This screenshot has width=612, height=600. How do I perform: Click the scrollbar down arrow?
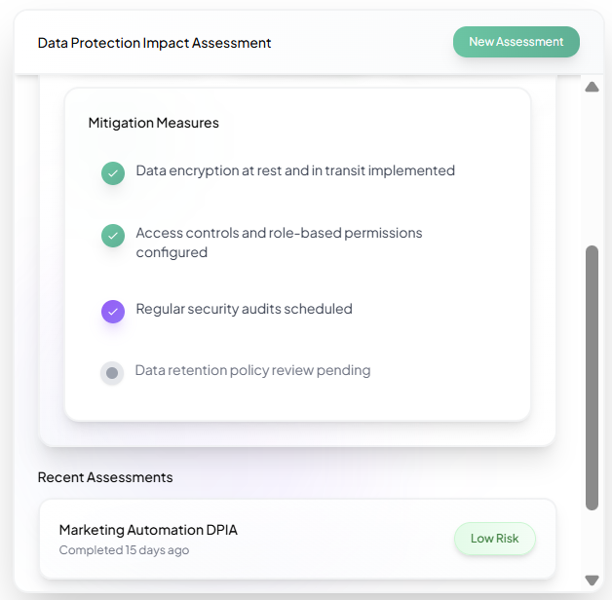tap(592, 580)
